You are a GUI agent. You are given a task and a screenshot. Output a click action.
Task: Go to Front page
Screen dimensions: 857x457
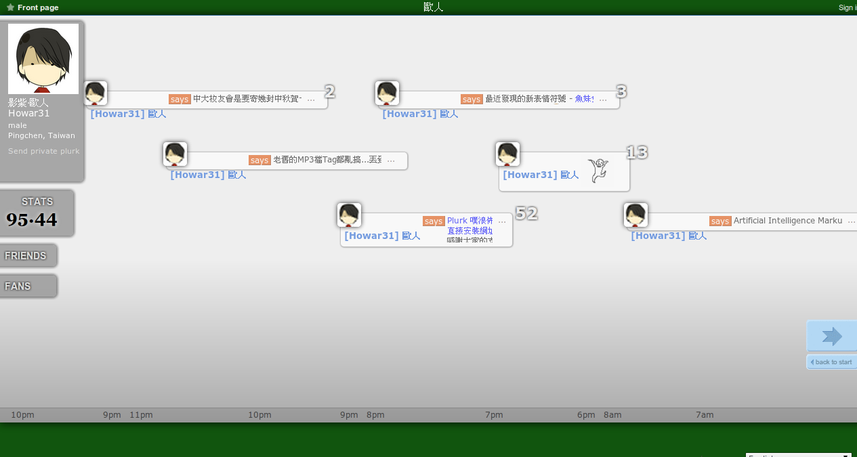(38, 7)
